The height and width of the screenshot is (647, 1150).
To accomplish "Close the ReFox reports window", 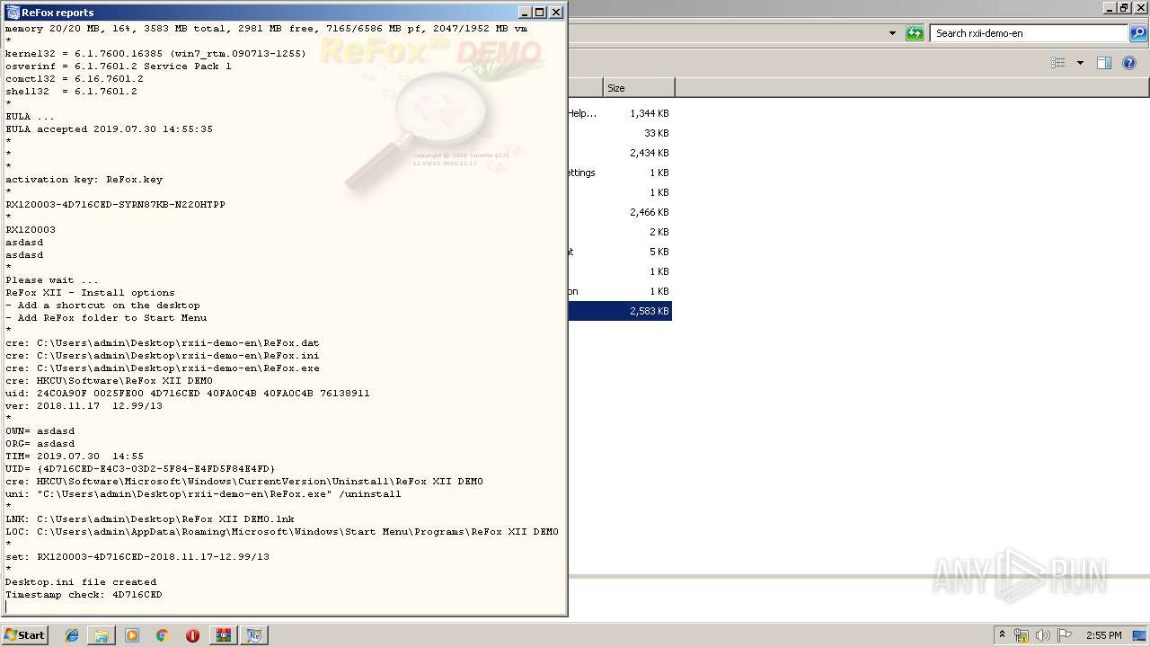I will click(x=556, y=13).
